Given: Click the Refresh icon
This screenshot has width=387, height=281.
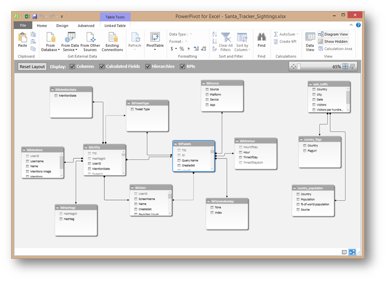Looking at the screenshot, I should coord(135,37).
